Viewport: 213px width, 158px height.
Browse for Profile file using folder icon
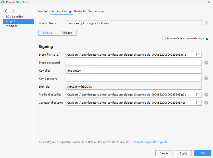click(198, 95)
